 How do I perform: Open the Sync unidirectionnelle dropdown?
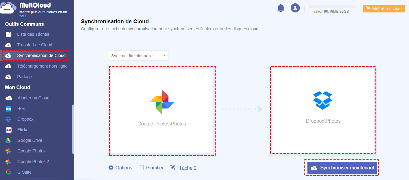point(138,56)
